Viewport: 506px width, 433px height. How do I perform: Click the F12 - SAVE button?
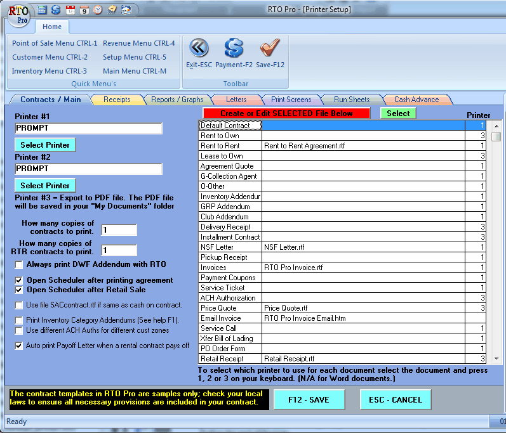[309, 400]
